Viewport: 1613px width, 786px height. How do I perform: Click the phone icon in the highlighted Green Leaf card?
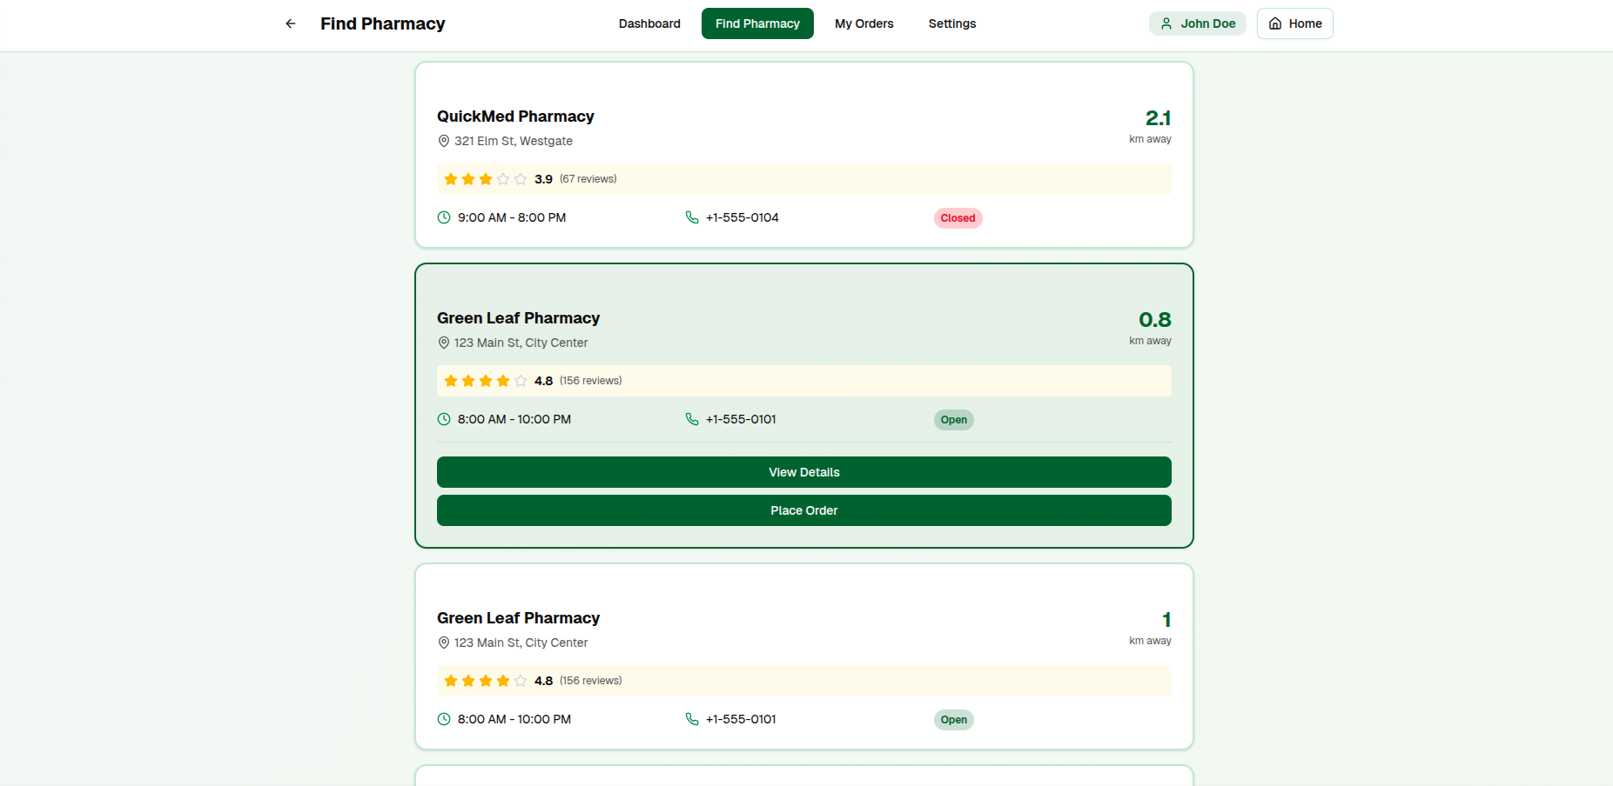[x=692, y=419]
